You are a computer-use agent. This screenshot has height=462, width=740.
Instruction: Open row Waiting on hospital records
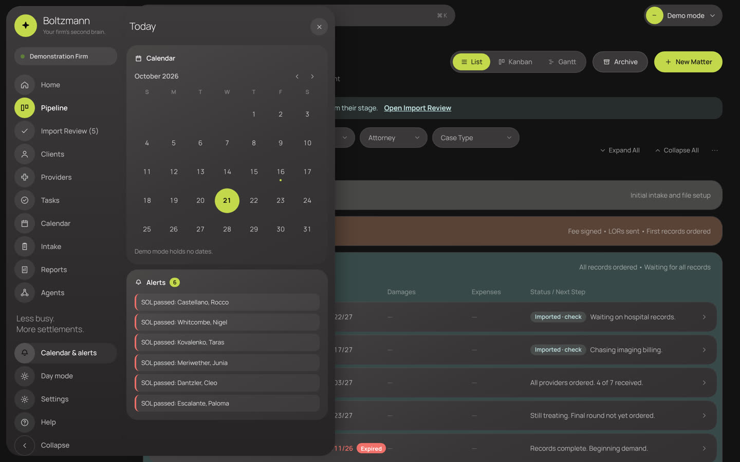coord(526,317)
